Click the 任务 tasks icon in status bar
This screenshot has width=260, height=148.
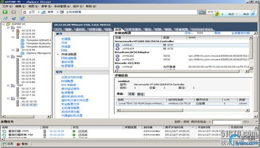coord(4,144)
